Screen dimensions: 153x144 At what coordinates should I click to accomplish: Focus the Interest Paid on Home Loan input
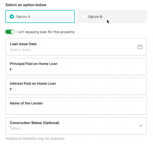coord(76,86)
